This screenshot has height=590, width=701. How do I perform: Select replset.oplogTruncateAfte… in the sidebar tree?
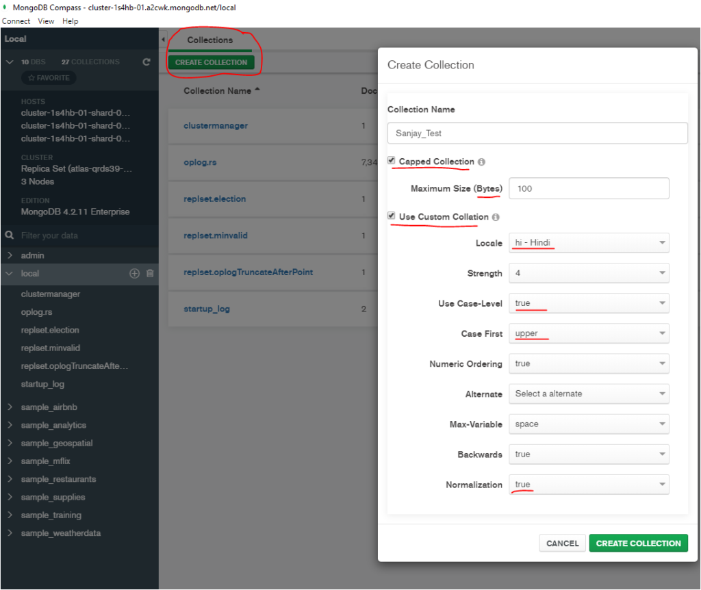(75, 366)
